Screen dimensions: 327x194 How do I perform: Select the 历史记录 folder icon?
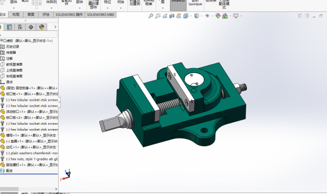(2, 47)
